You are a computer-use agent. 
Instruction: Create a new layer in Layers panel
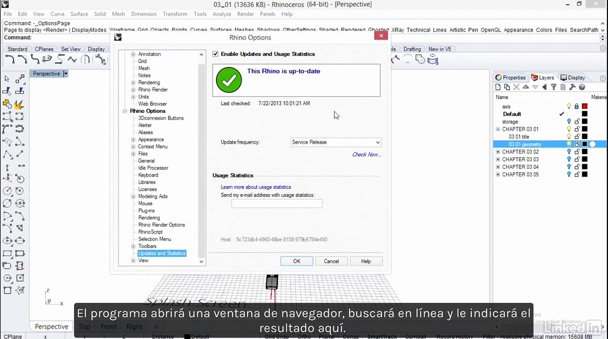pos(498,87)
